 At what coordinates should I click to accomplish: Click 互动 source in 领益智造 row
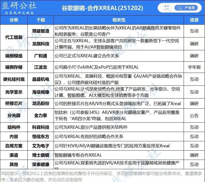click(x=194, y=31)
